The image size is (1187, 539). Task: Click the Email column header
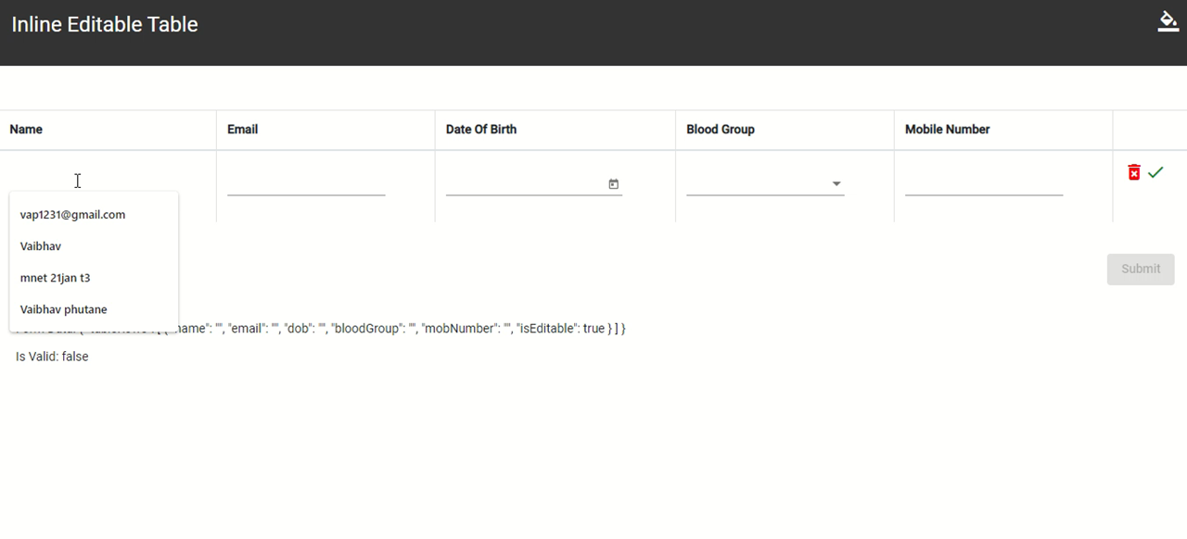(242, 130)
